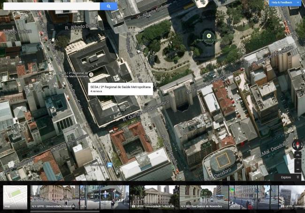
Task: Toggle the tilt view control below compass
Action: 297,154
